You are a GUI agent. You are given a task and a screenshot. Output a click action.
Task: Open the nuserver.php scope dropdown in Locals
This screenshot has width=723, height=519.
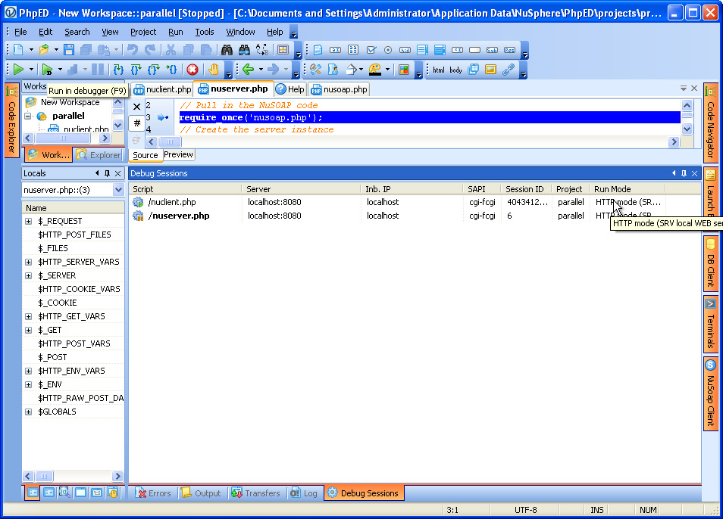click(118, 190)
